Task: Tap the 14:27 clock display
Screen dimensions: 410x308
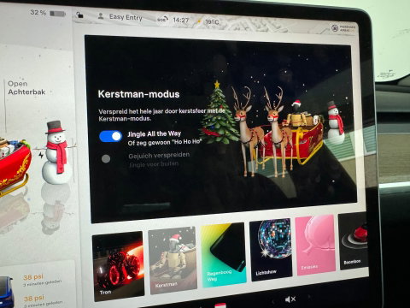Action: click(181, 21)
